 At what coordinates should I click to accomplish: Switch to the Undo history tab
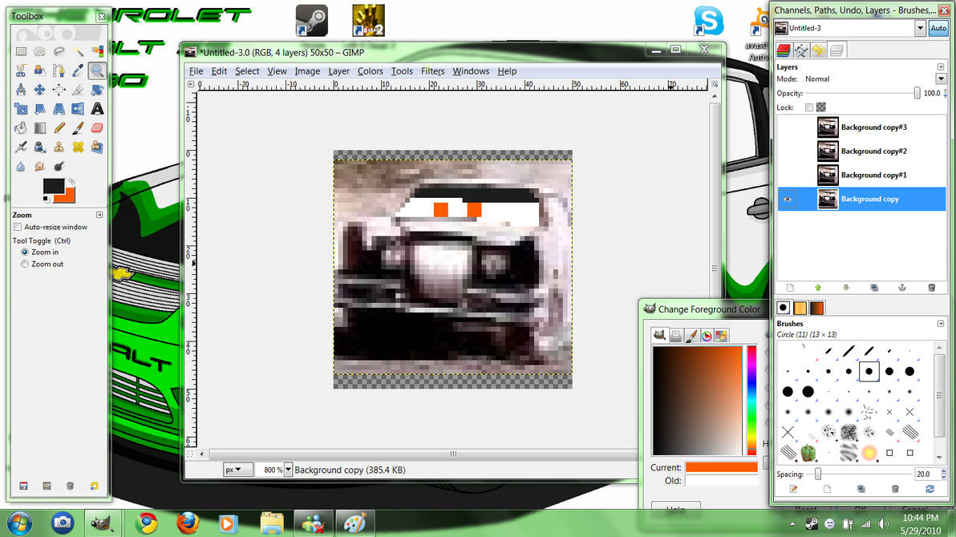pyautogui.click(x=819, y=50)
